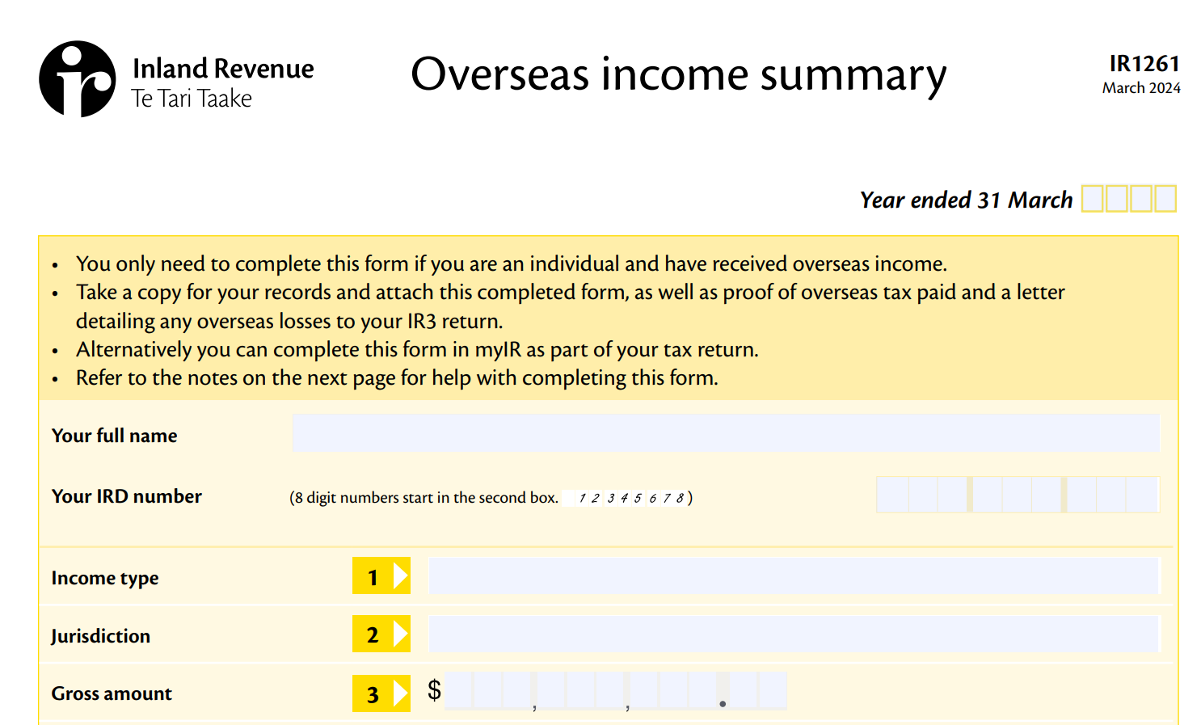The height and width of the screenshot is (725, 1201).
Task: Click the first year digit box
Action: pyautogui.click(x=1092, y=198)
